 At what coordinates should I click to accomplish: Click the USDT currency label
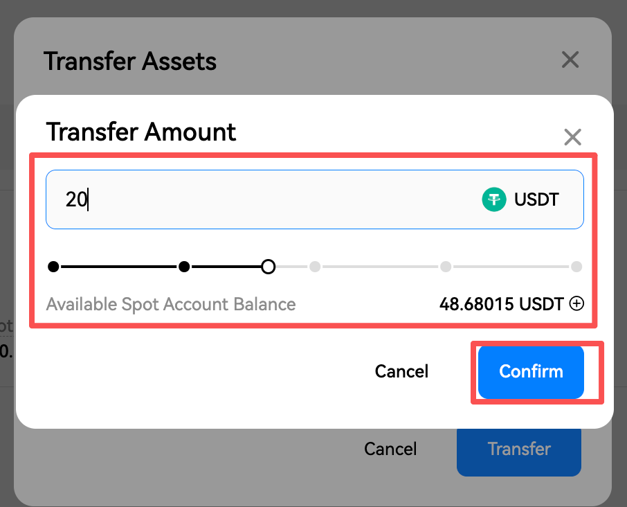536,199
